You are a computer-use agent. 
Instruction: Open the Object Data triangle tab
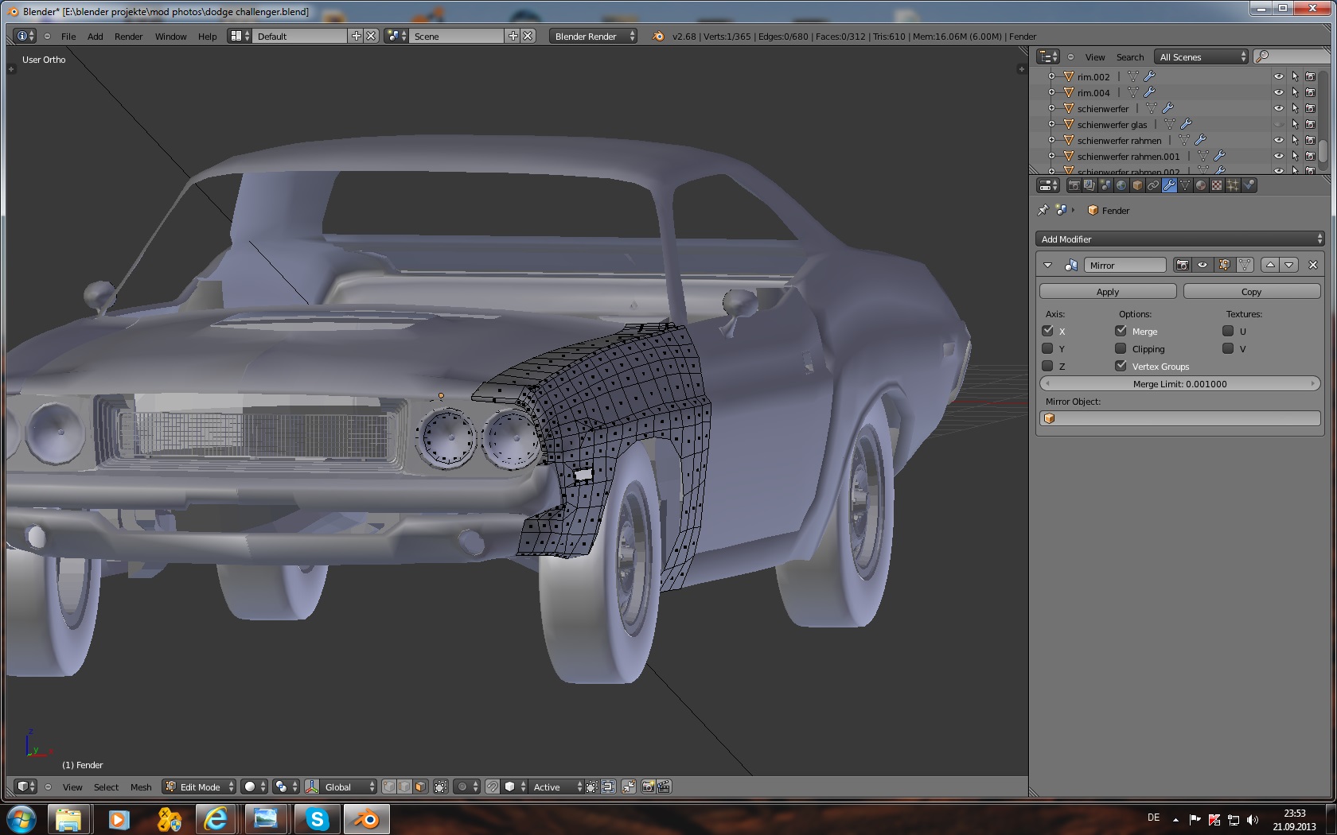click(1185, 185)
